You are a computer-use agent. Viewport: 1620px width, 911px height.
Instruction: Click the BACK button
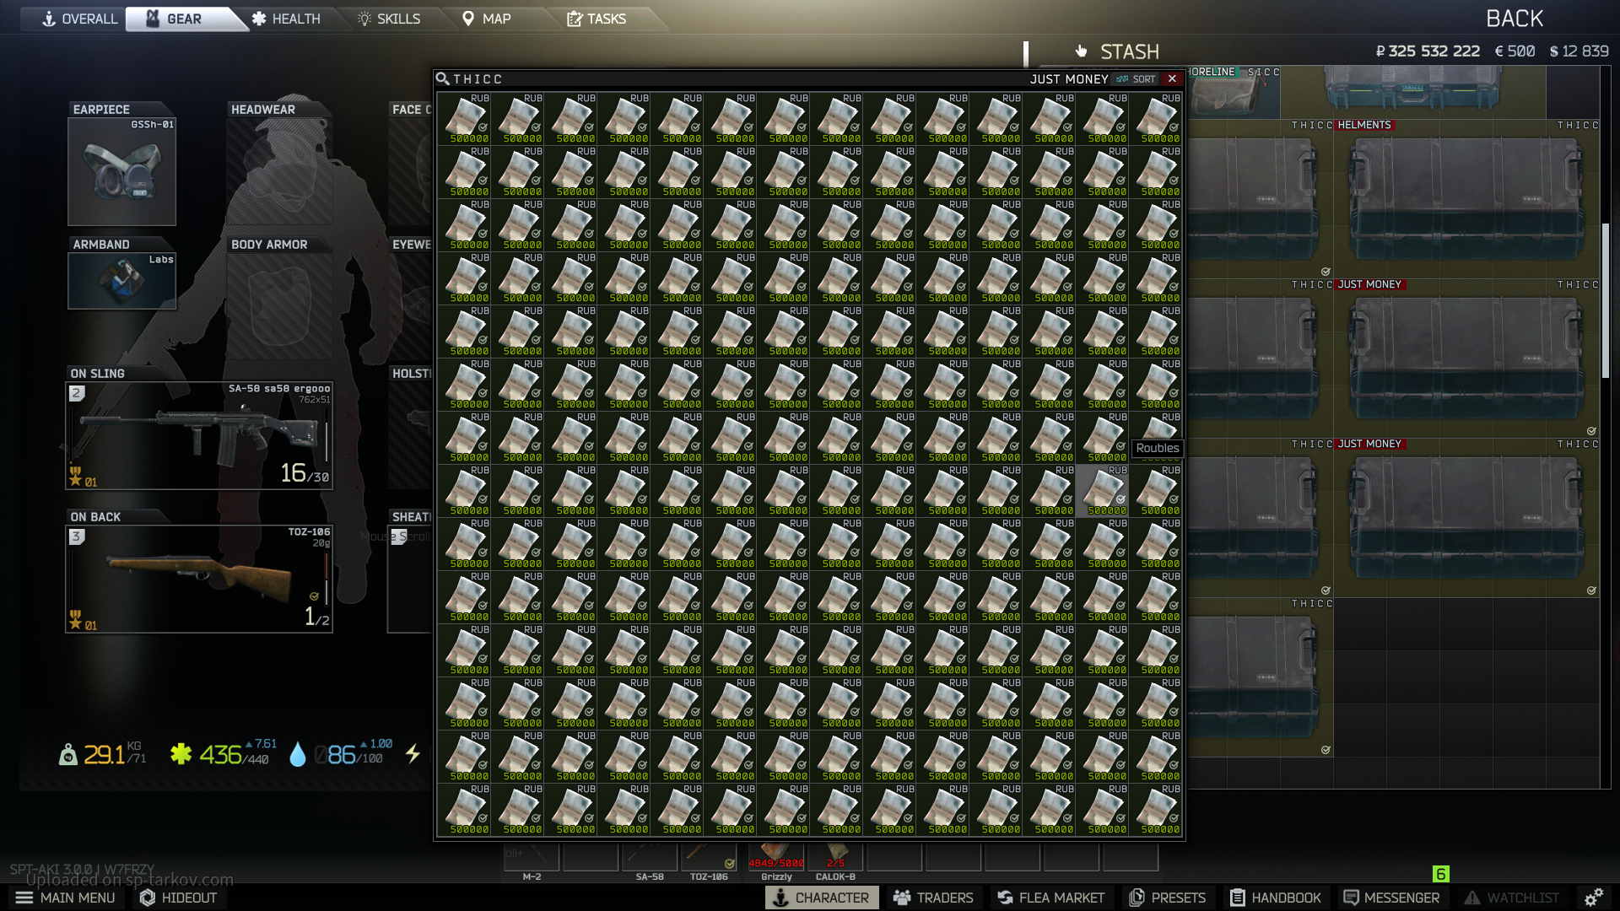1514,19
